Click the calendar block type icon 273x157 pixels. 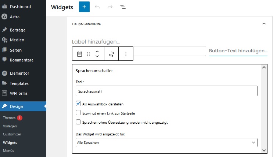[x=80, y=54]
